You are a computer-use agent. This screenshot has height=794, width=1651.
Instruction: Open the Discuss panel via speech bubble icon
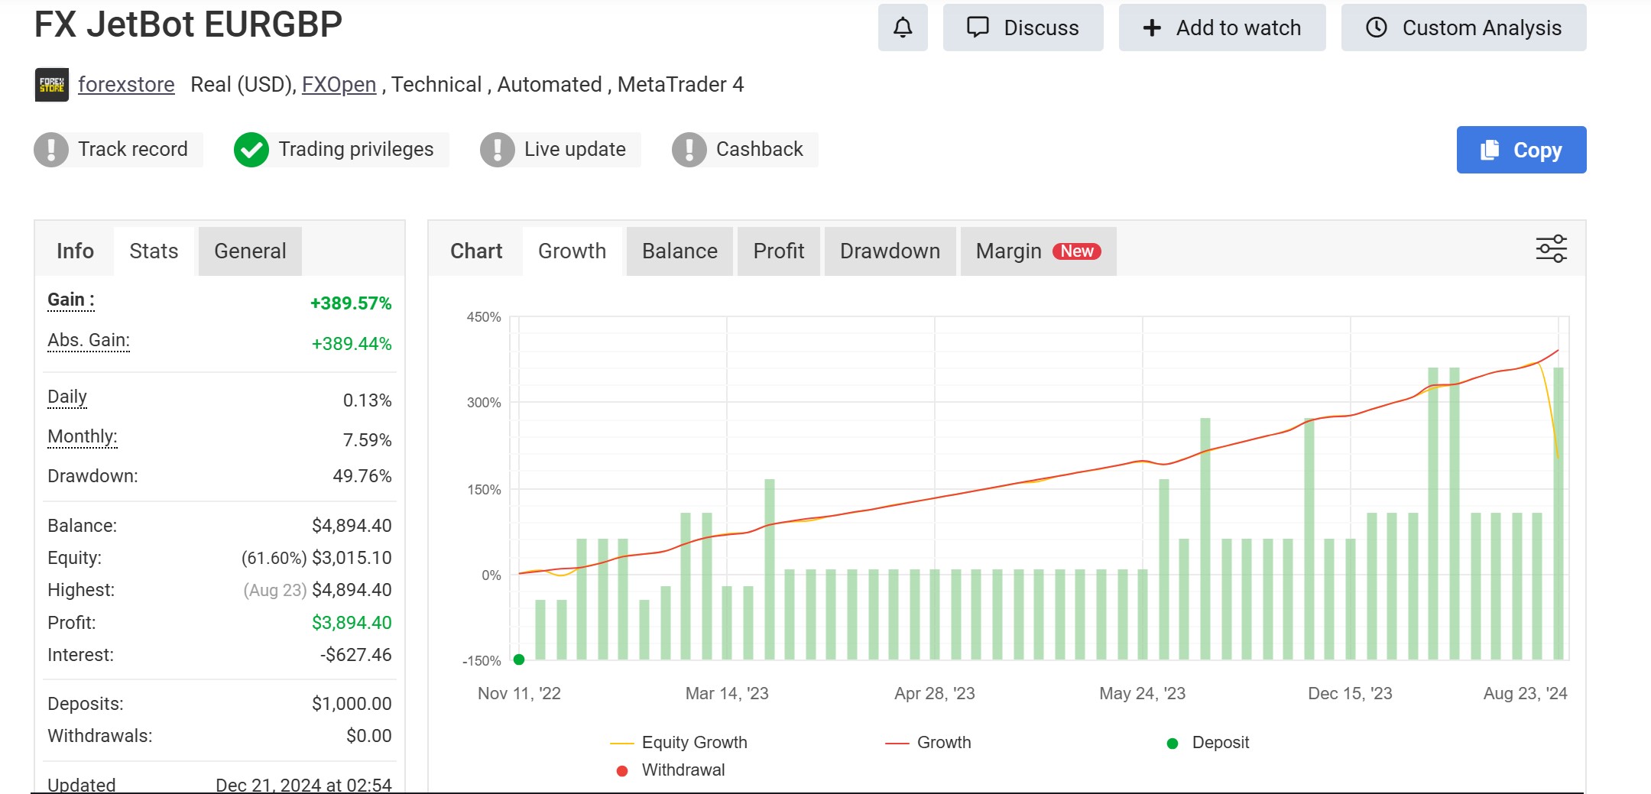point(979,27)
